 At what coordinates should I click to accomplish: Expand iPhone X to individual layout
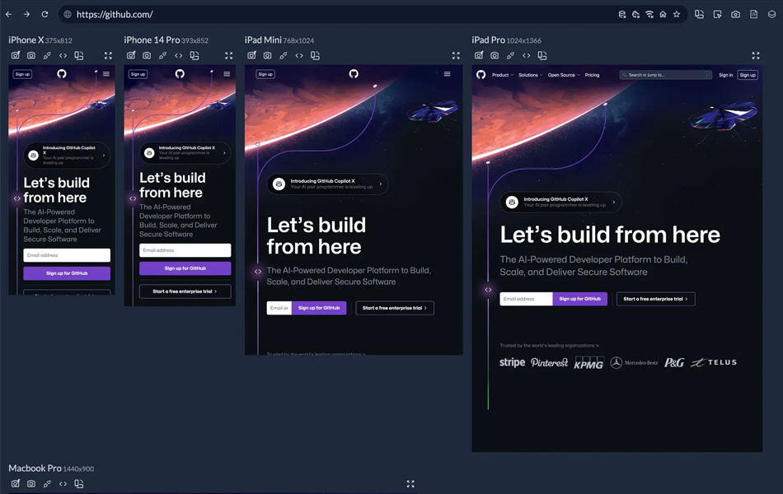click(108, 55)
